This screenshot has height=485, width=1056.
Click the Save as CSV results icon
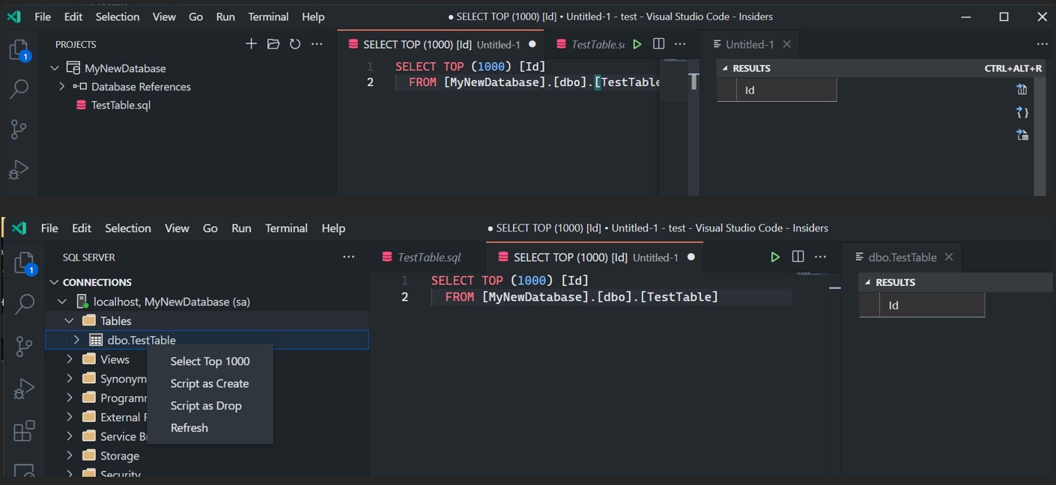(1022, 90)
